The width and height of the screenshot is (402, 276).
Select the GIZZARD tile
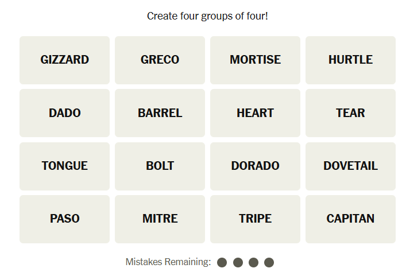(64, 60)
